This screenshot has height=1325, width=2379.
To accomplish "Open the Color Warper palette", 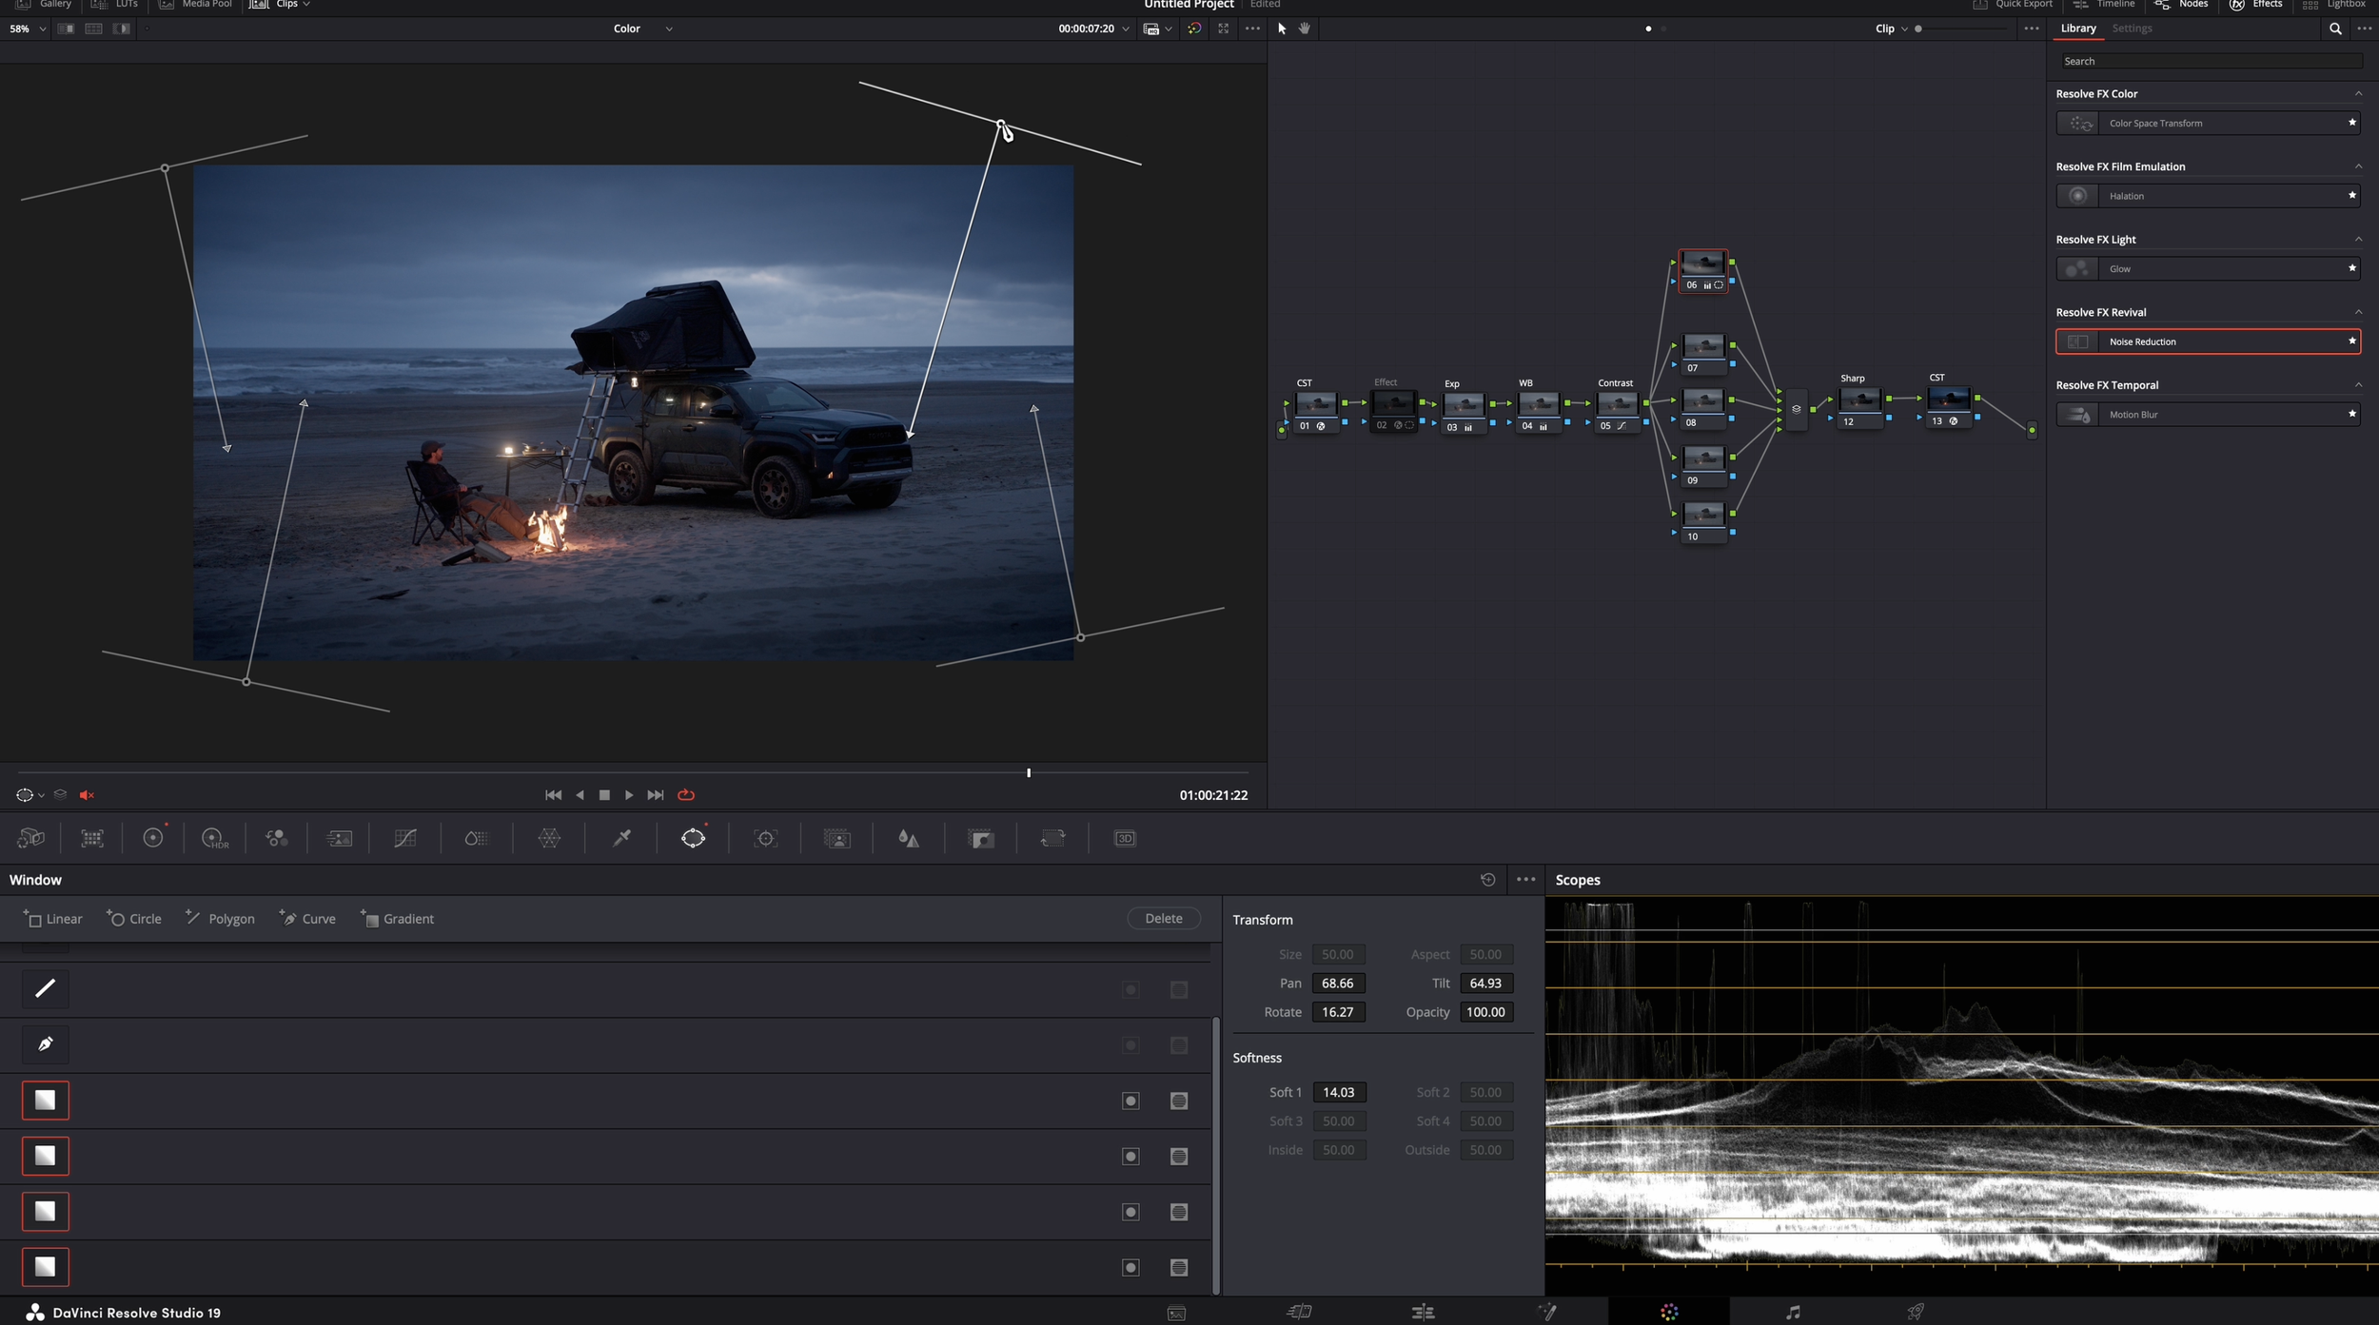I will 549,838.
